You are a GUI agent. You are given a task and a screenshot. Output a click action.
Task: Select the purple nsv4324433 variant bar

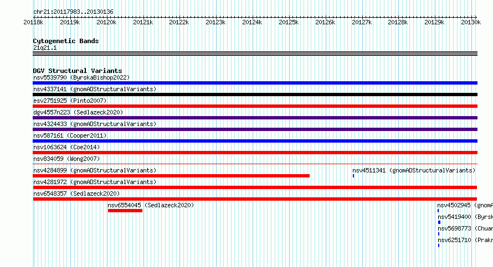tap(255, 129)
